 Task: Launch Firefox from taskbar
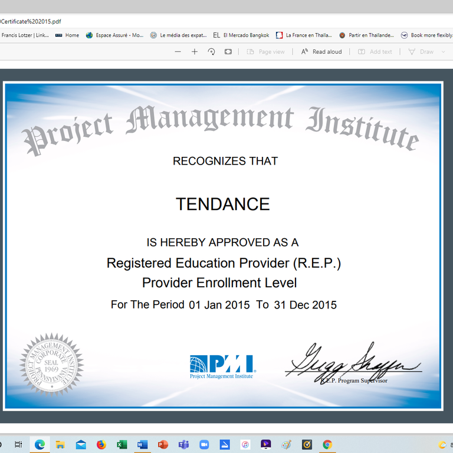point(101,444)
